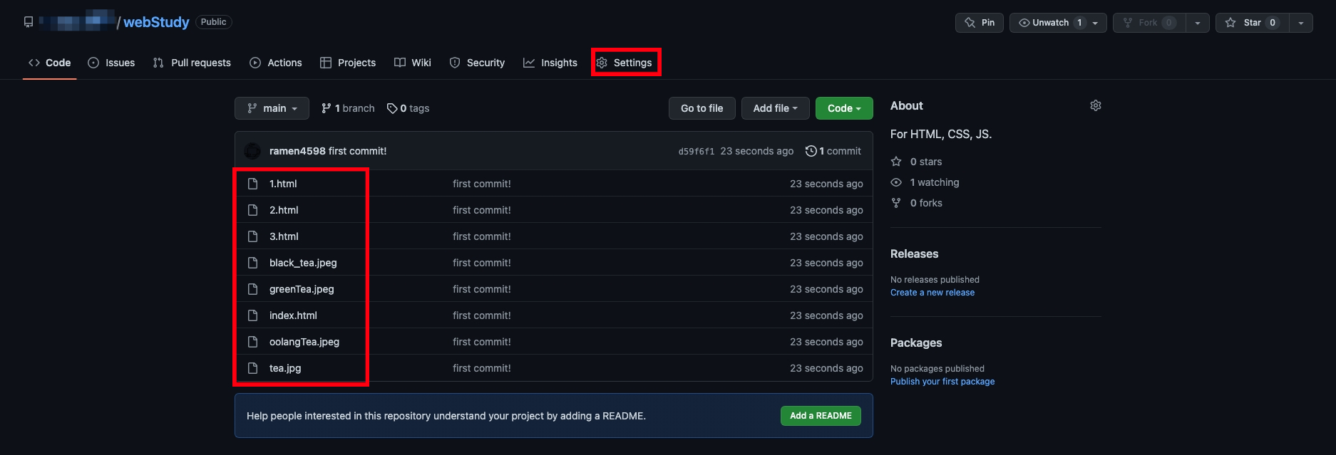1336x455 pixels.
Task: Click the file icon next to 2.html
Action: point(252,210)
